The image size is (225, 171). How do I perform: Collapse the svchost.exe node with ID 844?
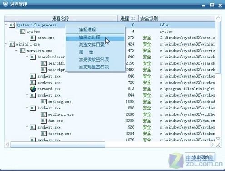(27, 95)
